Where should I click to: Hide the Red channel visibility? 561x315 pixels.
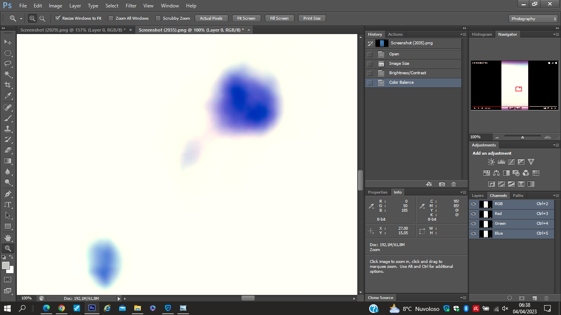point(474,214)
